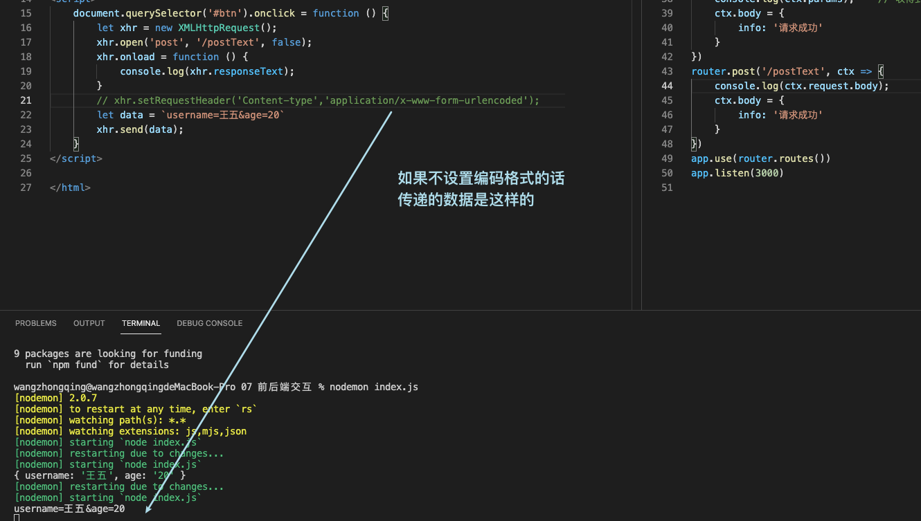Image resolution: width=921 pixels, height=521 pixels.
Task: Select the TERMINAL panel tab
Action: tap(141, 323)
